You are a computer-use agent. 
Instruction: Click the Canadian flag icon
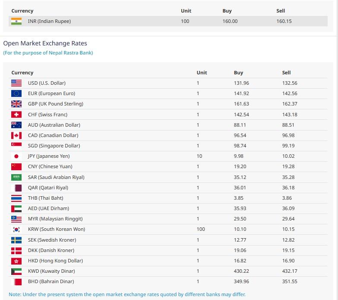coord(16,135)
